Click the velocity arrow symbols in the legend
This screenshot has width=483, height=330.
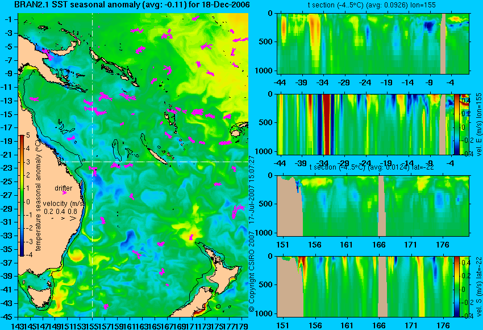(63, 218)
